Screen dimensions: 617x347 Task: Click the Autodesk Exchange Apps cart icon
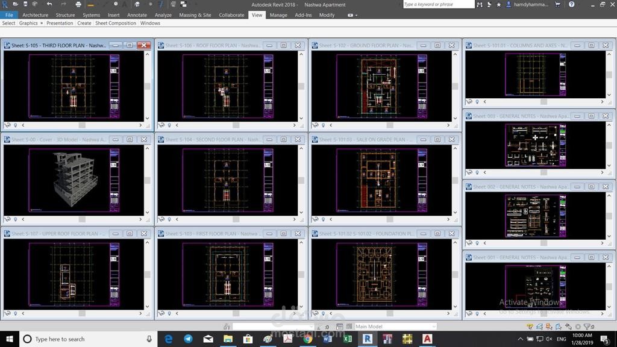(x=557, y=4)
